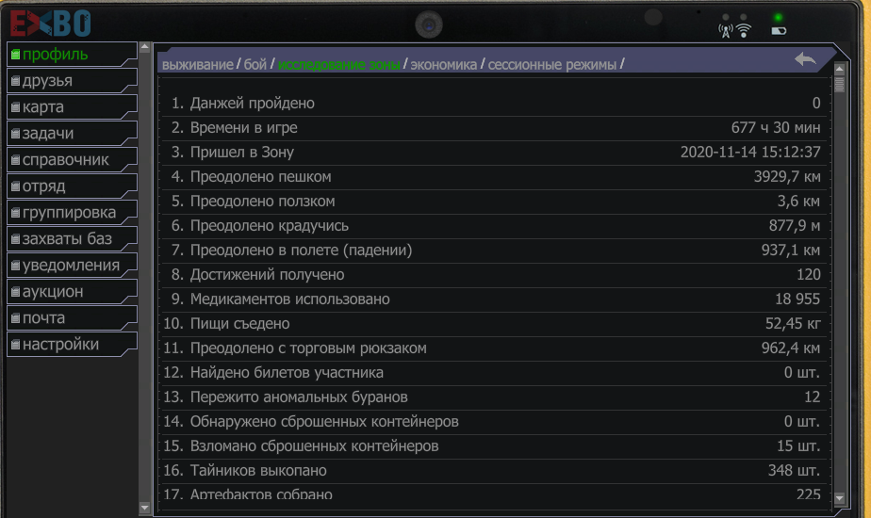Click the signal antenna status icon
Screen dimensions: 871x518
(725, 30)
